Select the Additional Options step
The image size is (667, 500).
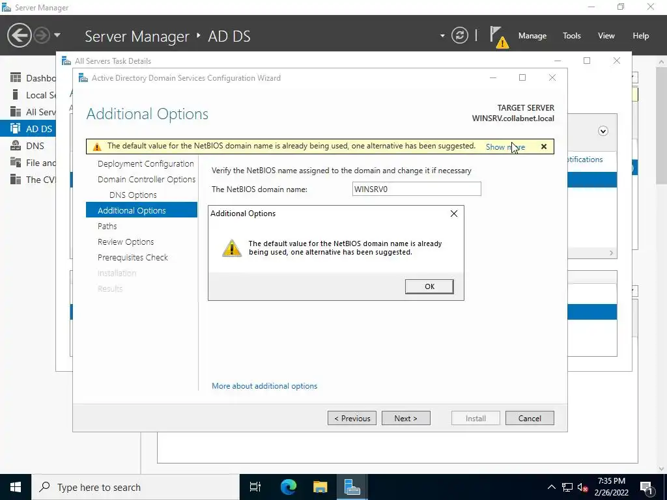[141, 210]
